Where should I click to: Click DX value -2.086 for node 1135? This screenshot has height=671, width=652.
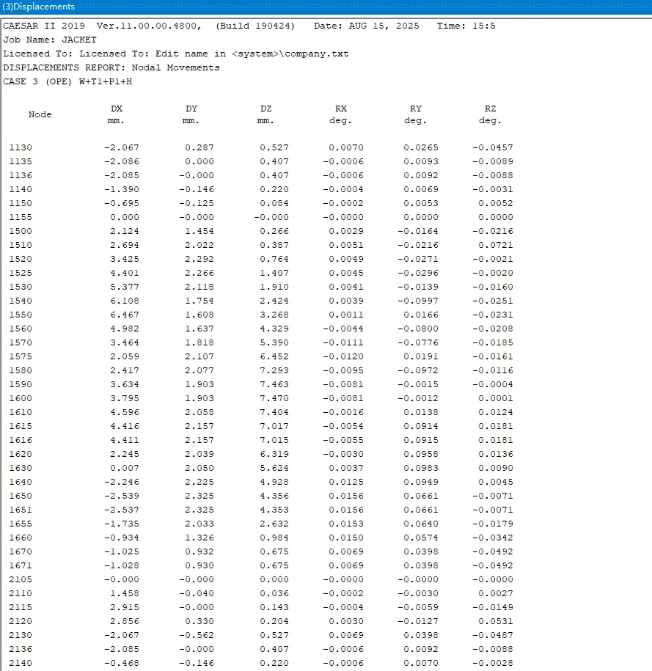click(x=122, y=161)
